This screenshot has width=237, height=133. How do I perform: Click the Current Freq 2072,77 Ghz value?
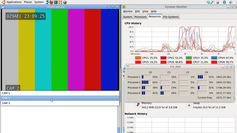pyautogui.click(x=224, y=98)
